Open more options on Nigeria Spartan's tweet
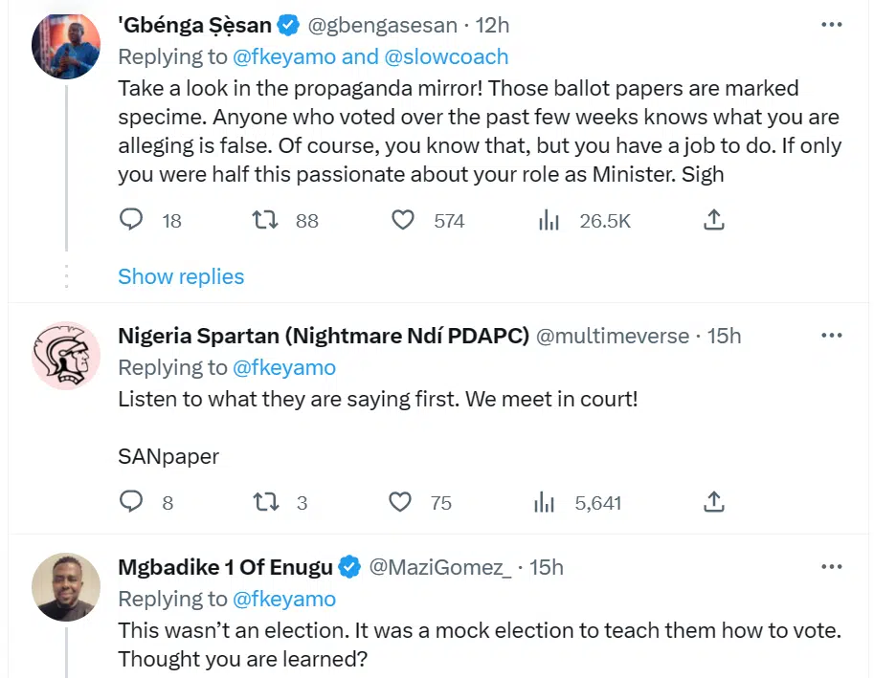 832,336
